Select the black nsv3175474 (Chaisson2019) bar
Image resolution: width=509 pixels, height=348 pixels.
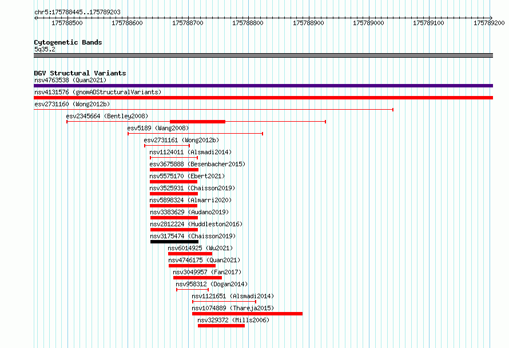tap(174, 242)
